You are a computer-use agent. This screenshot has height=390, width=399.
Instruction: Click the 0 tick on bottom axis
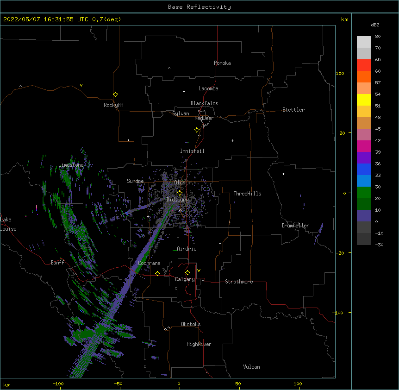point(179,384)
